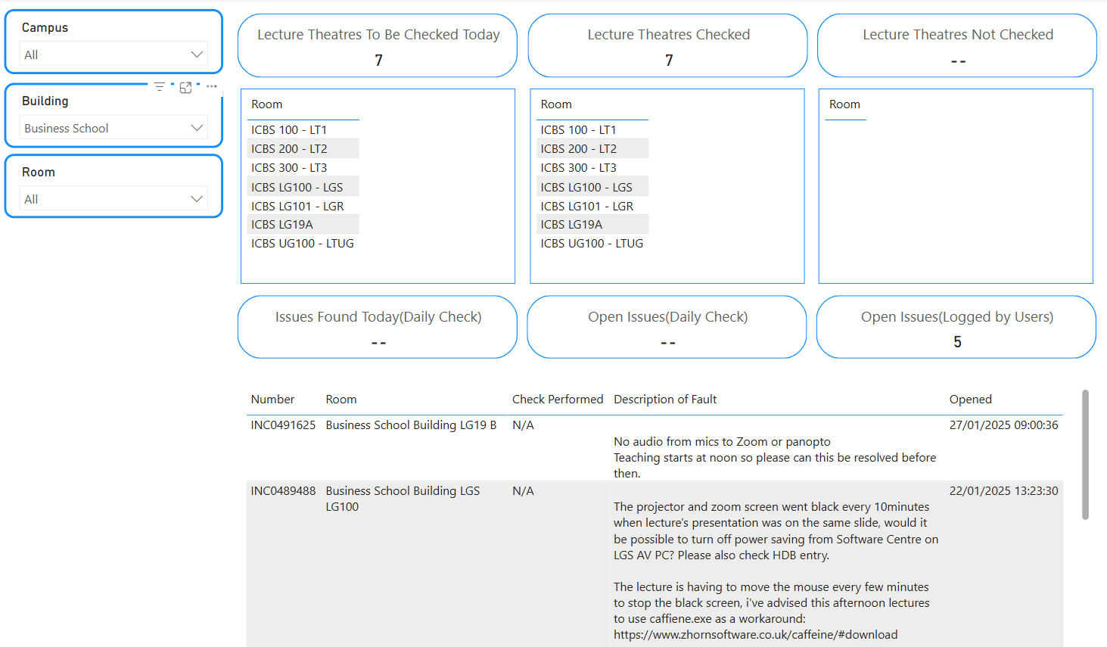The image size is (1107, 647).
Task: Click the Opened column header
Action: click(970, 400)
